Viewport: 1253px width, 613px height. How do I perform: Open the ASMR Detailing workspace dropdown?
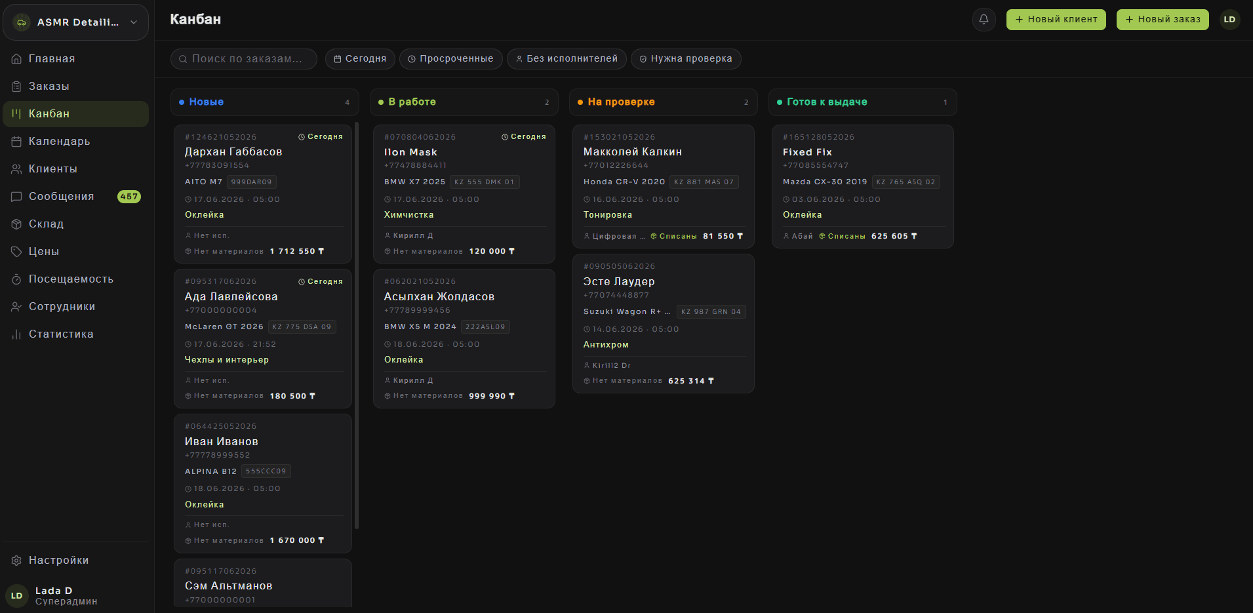tap(76, 22)
